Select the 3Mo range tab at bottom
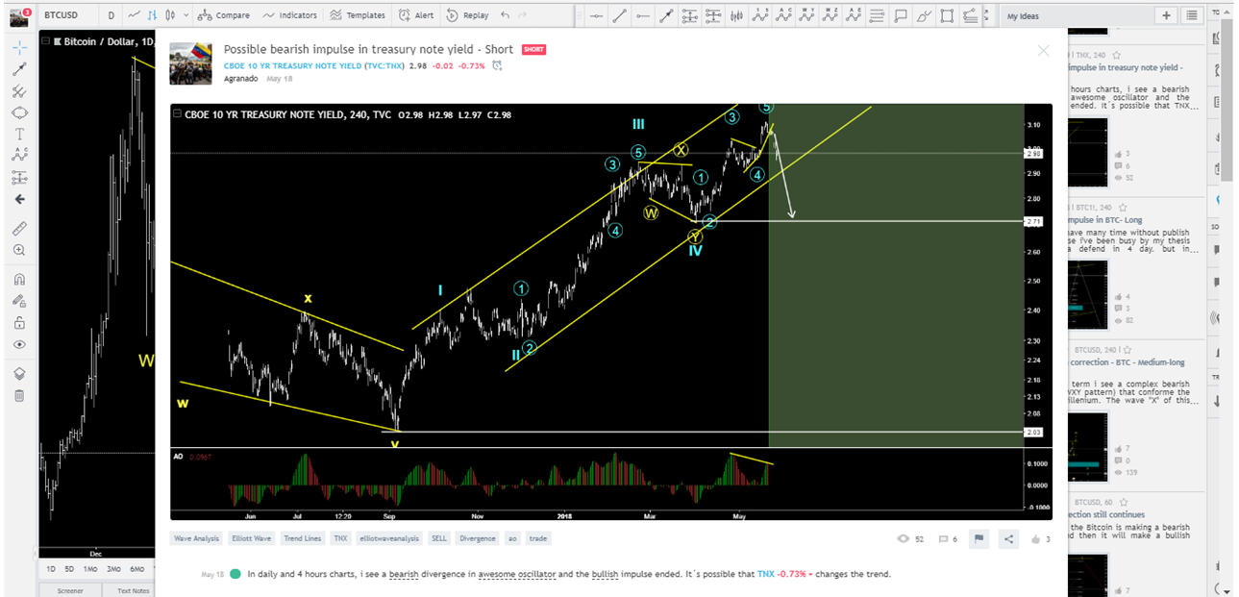 (x=113, y=568)
